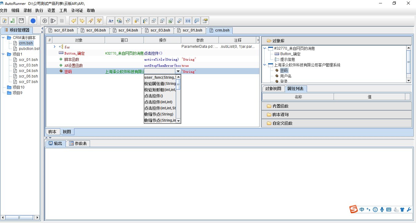Image resolution: width=416 pixels, height=223 pixels.
Task: Click the checkmark with list toolbar icon
Action: point(162,21)
